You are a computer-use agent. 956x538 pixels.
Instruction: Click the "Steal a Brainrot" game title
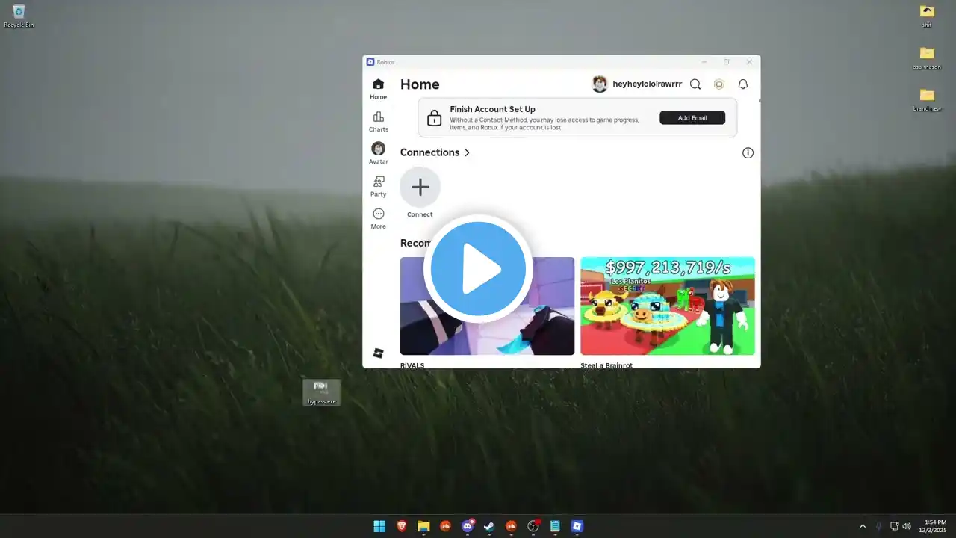pyautogui.click(x=606, y=365)
